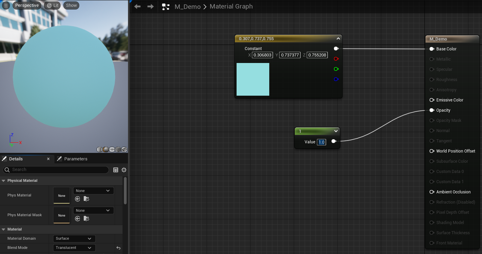Choose the cube preview primitive
Viewport: 482px width, 254px height.
[x=118, y=149]
